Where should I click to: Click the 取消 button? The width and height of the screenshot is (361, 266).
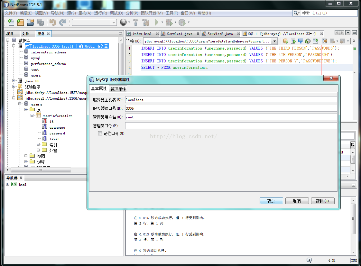tap(297, 201)
